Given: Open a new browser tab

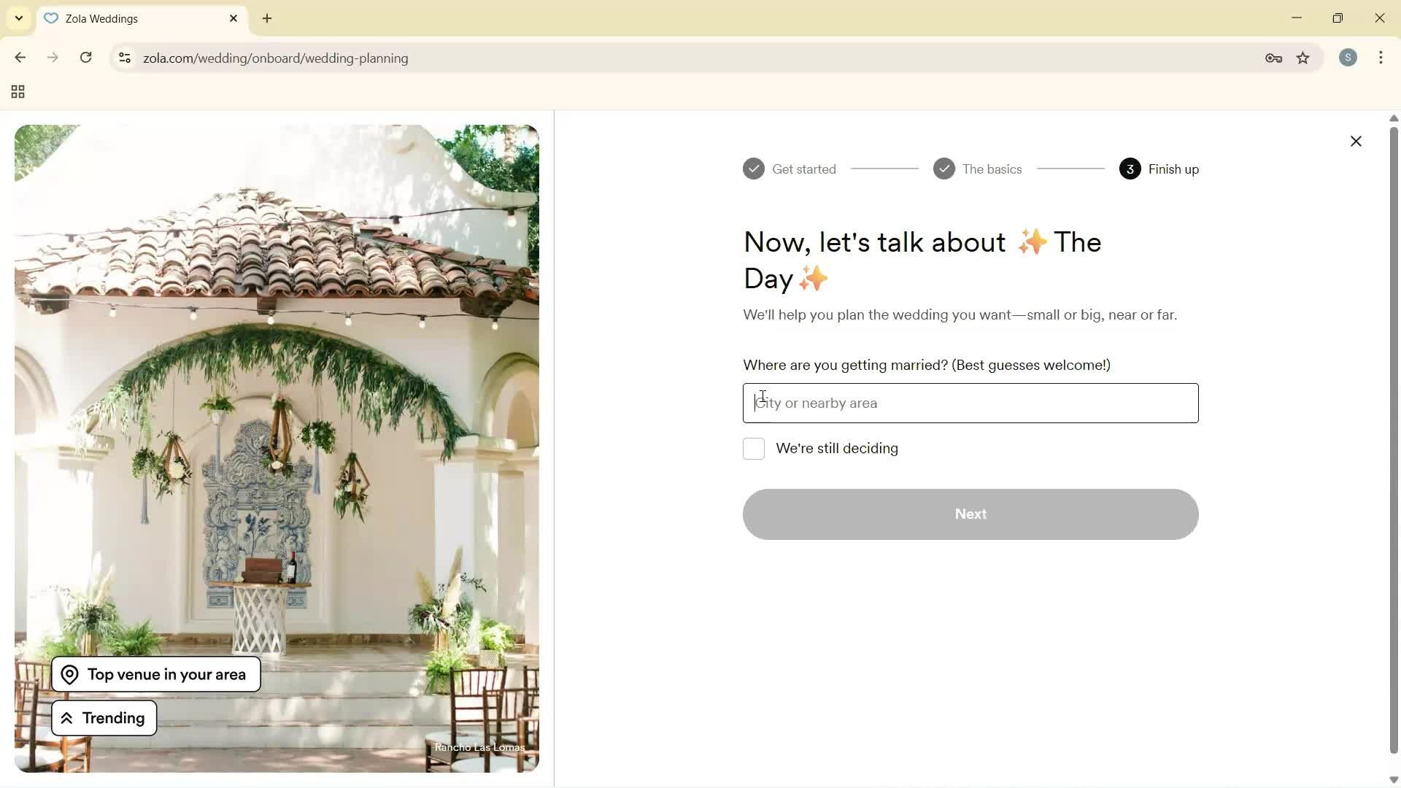Looking at the screenshot, I should tap(266, 18).
